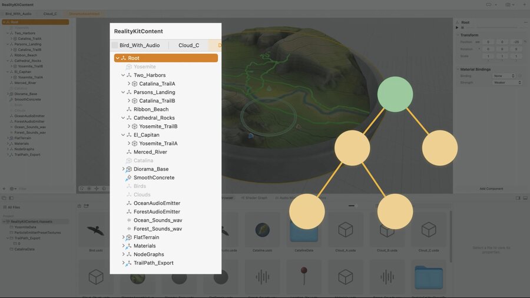The width and height of the screenshot is (530, 298).
Task: Collapse the El_Capitan chevron, enlarged panel
Action: click(123, 135)
